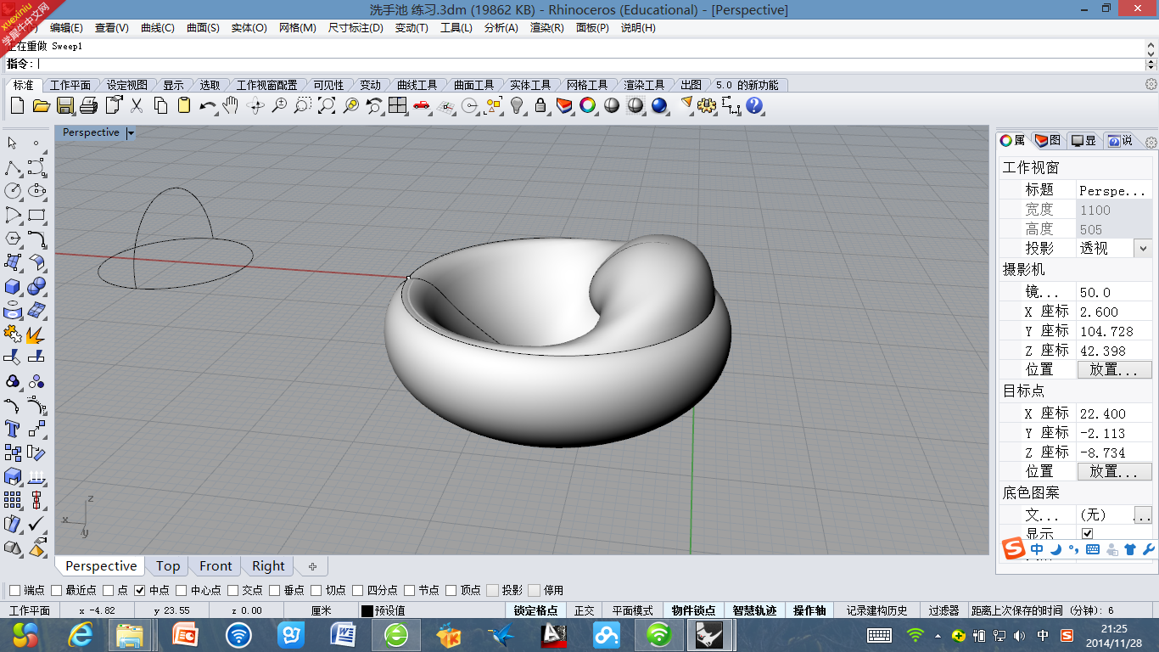Toggle 正交 in the status bar
Viewport: 1159px width, 652px height.
pyautogui.click(x=584, y=610)
